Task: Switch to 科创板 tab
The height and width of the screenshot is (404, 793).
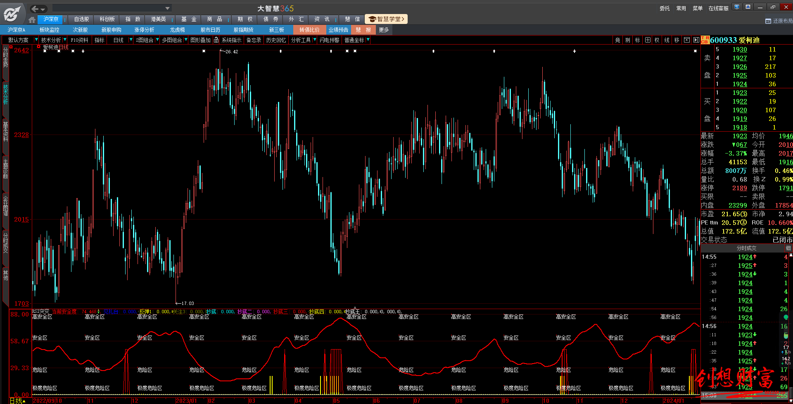Action: [107, 19]
